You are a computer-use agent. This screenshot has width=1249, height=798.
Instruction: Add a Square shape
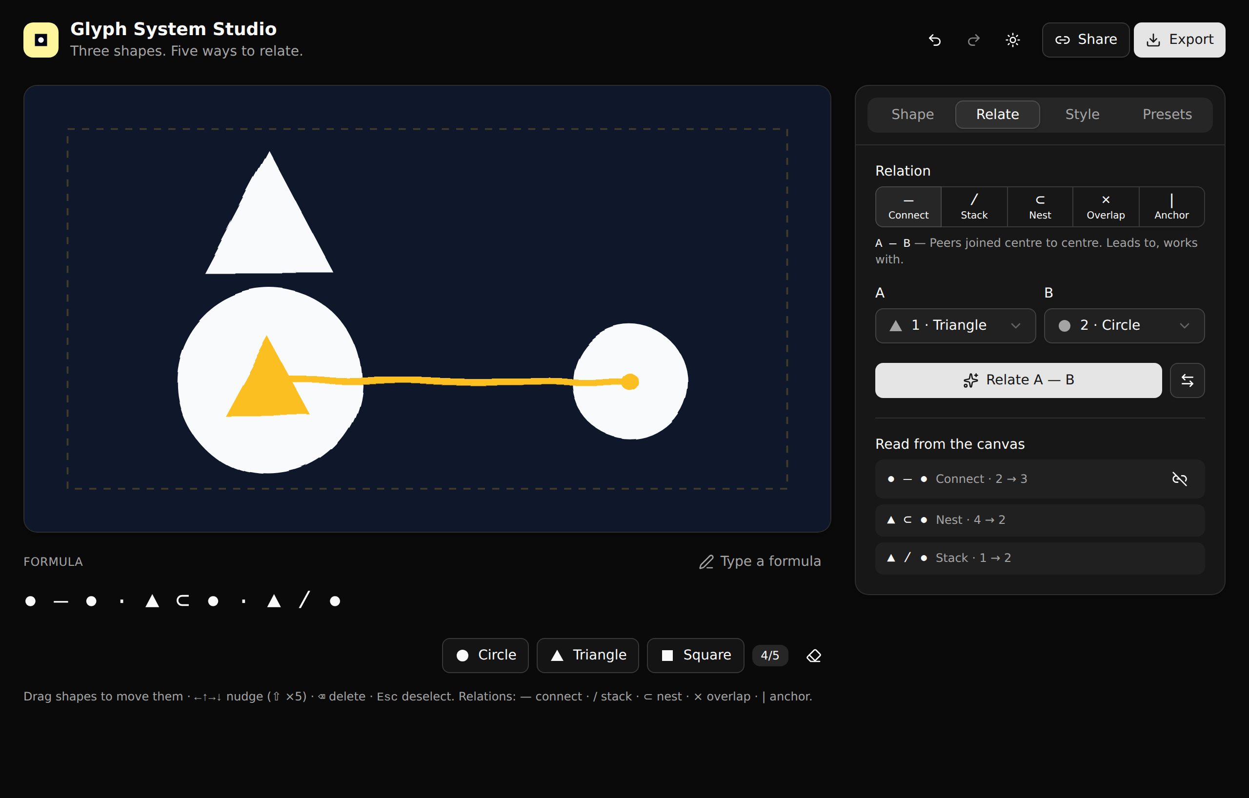point(695,656)
